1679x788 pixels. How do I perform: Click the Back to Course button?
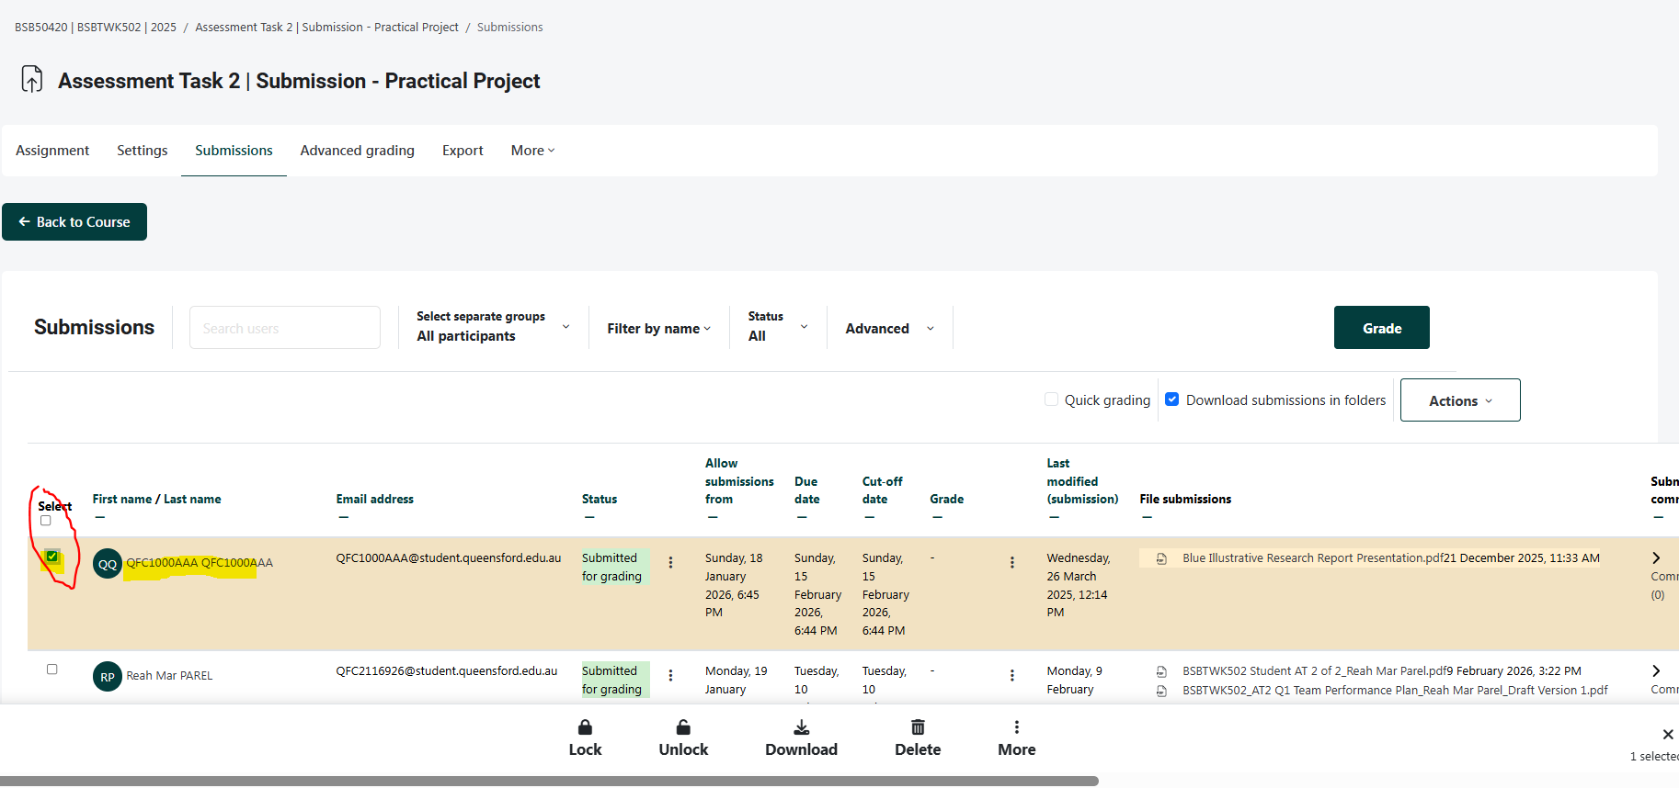coord(74,222)
